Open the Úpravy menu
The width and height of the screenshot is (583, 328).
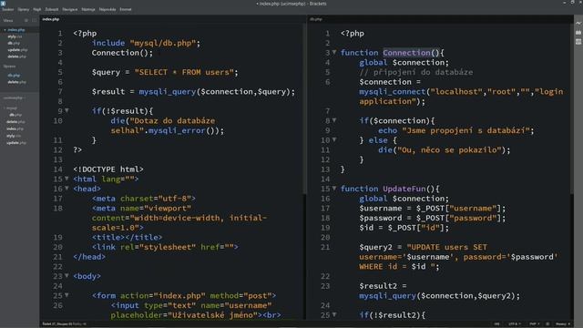tap(24, 9)
